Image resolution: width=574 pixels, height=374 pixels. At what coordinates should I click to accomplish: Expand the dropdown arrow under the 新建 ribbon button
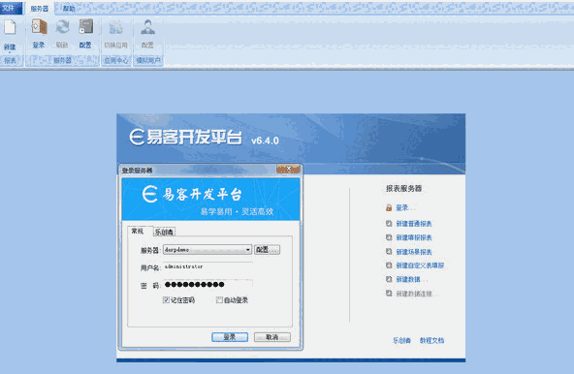(10, 52)
